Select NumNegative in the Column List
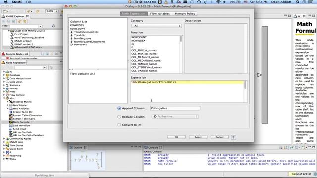 click(x=83, y=38)
